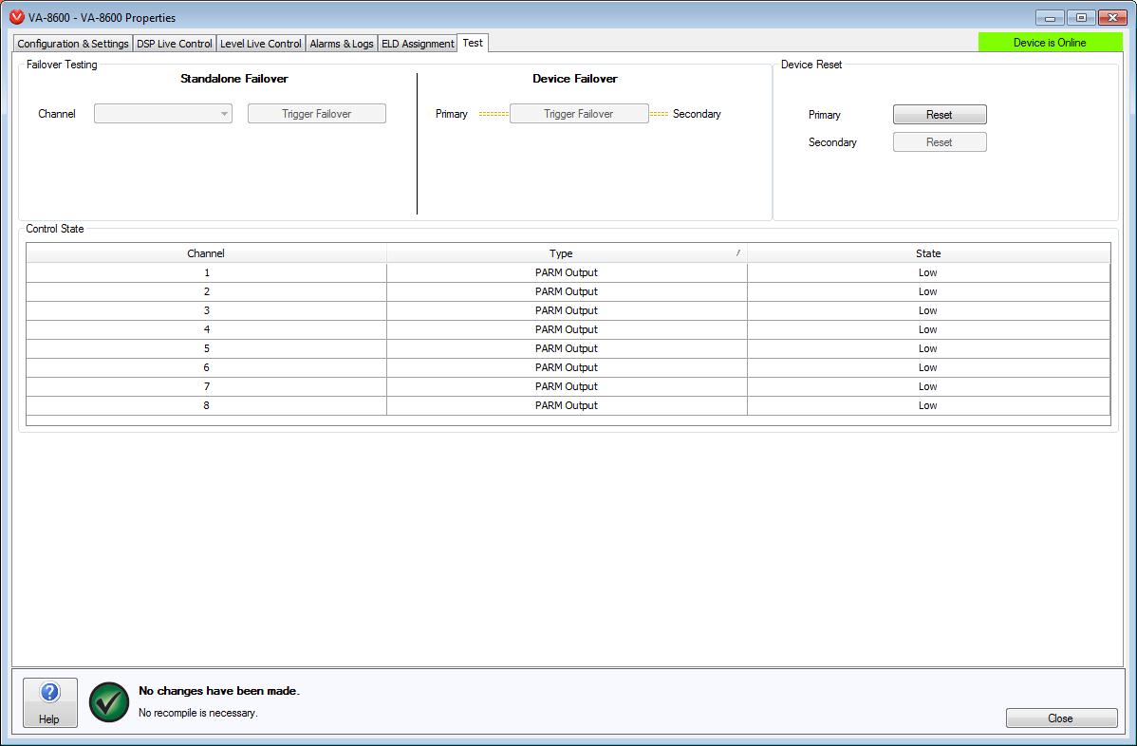The image size is (1137, 746).
Task: Minimize the VA-8600 Properties window
Action: 1050,17
